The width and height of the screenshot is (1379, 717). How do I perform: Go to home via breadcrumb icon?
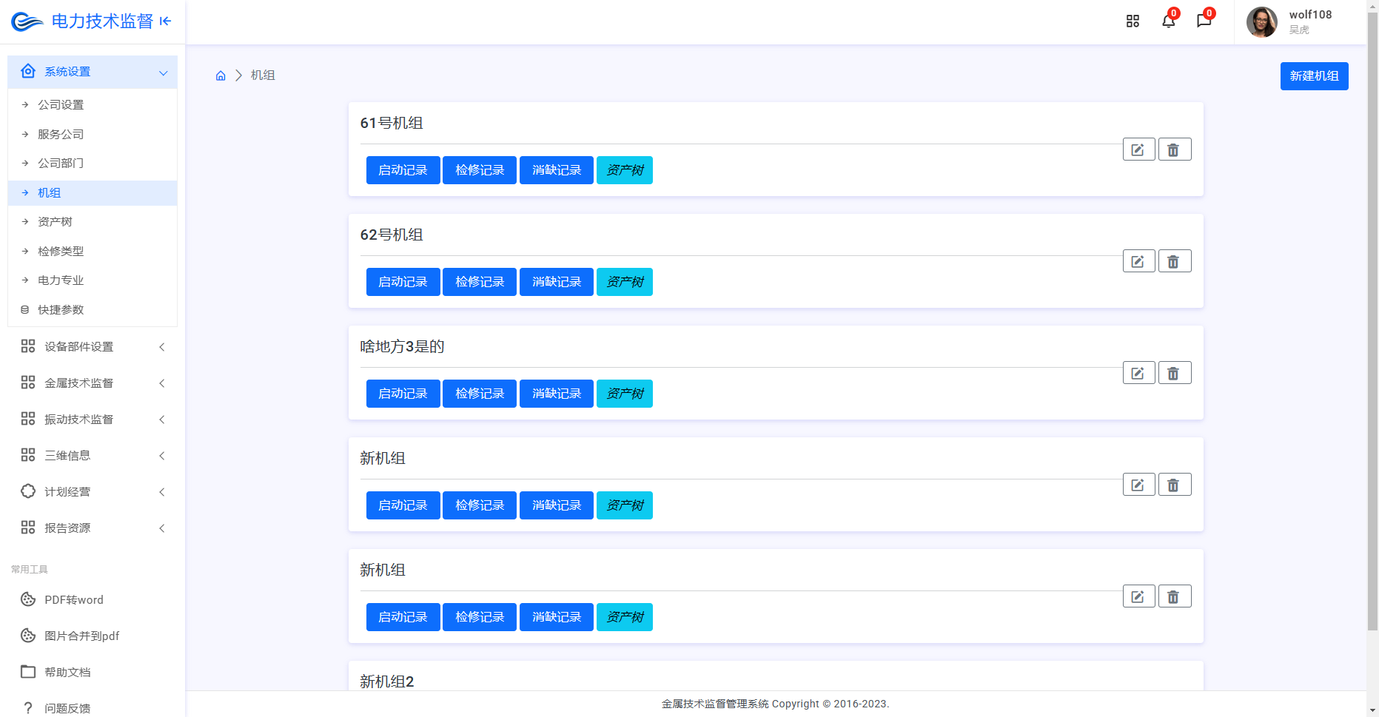(221, 75)
